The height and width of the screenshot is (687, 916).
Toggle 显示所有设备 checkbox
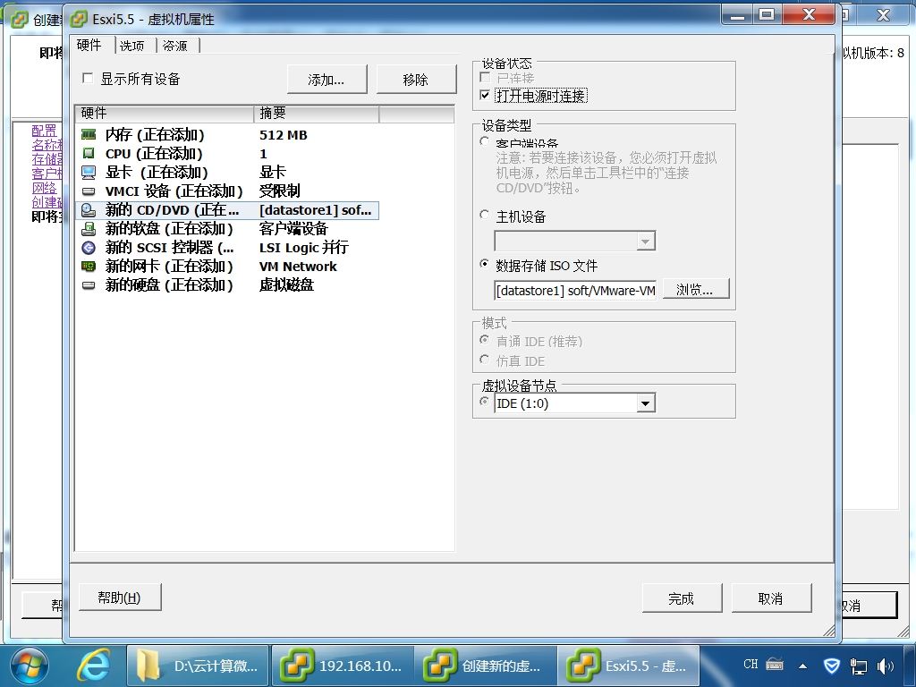(x=89, y=79)
